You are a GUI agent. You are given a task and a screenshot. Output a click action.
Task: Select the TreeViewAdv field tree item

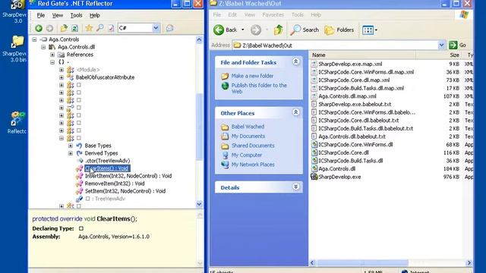[105, 199]
